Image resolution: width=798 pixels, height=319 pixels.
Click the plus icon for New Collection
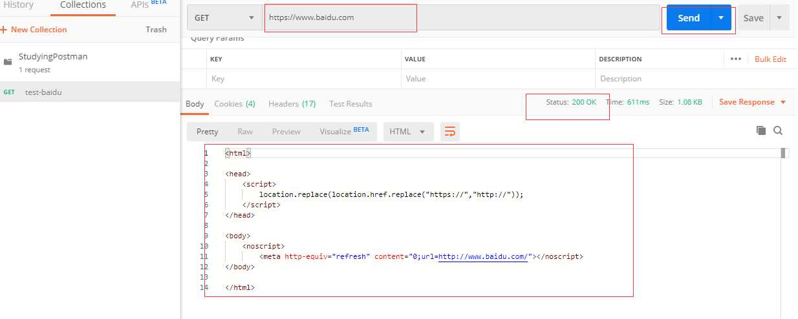[x=4, y=30]
